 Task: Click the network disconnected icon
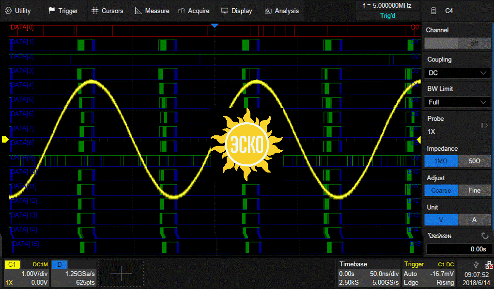coord(488,264)
